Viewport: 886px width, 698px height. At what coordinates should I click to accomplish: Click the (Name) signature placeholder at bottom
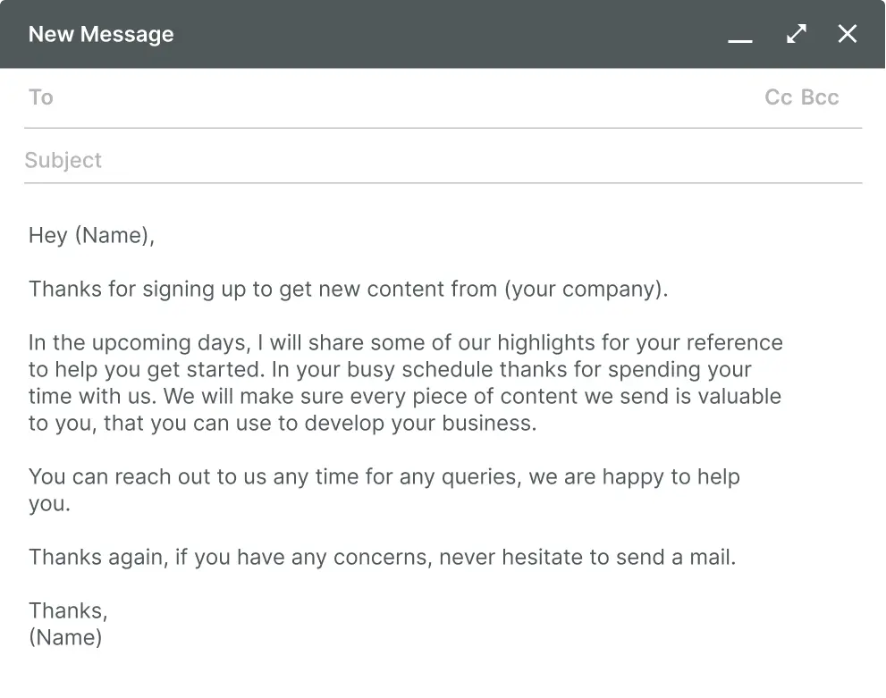pos(65,637)
